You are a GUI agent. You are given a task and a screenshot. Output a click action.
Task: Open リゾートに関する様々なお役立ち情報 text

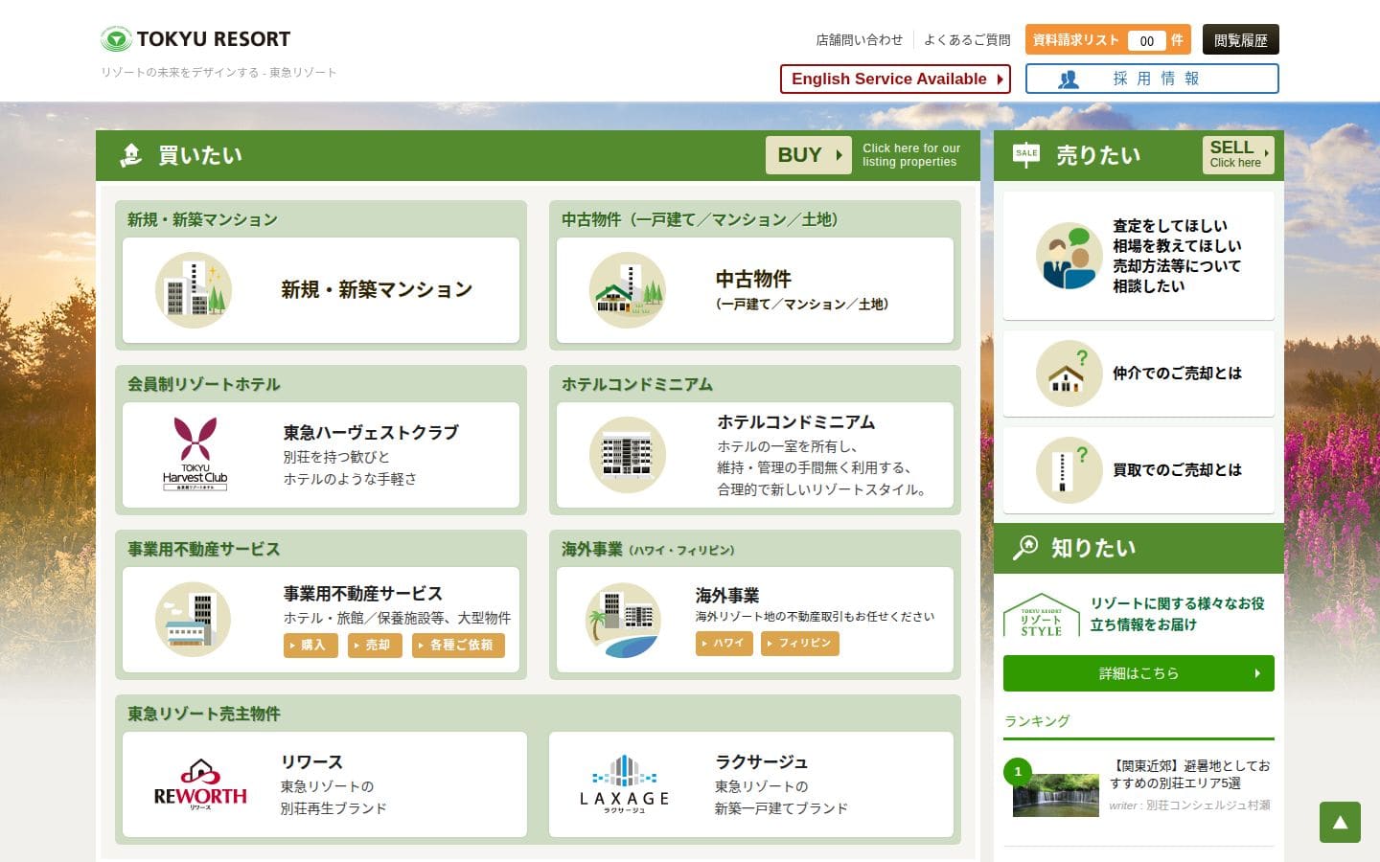tap(1177, 614)
